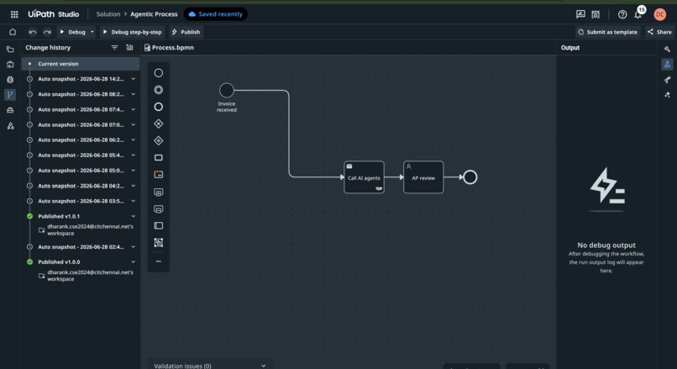Open the app launcher grid icon
The height and width of the screenshot is (369, 677).
point(14,14)
